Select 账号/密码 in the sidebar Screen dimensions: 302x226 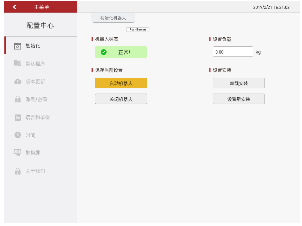click(x=41, y=99)
